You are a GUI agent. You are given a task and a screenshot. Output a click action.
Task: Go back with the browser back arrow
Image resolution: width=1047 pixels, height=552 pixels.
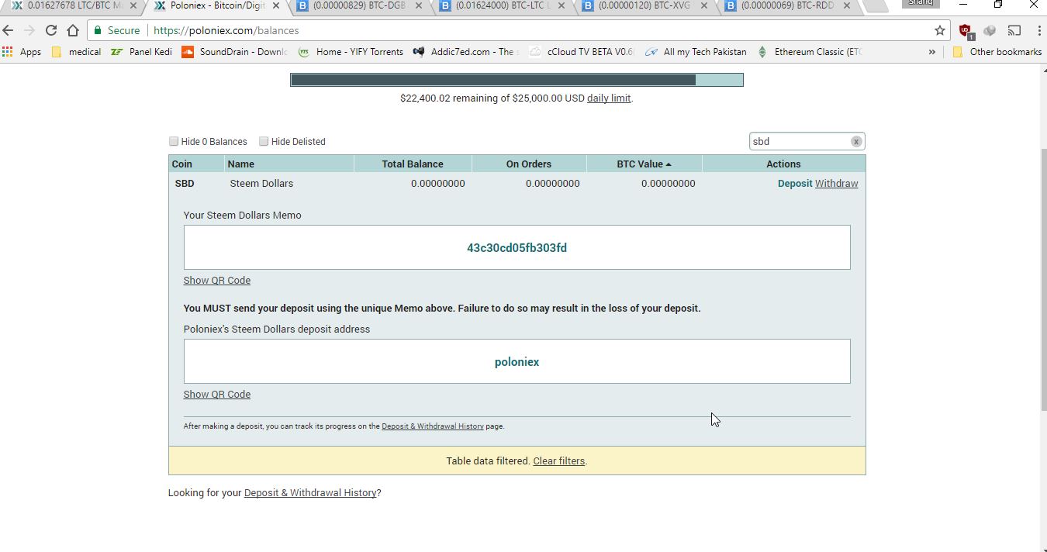coord(8,31)
